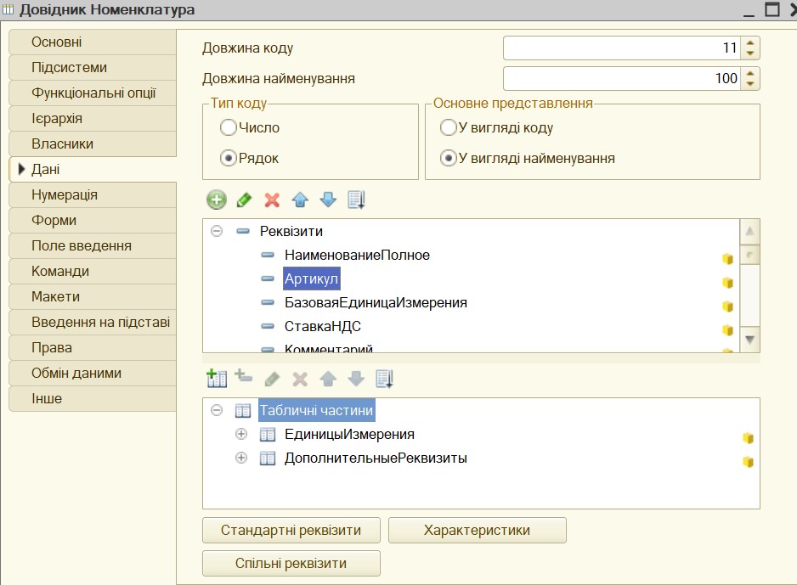
Task: Click the attributes list scrollbar thumb
Action: coord(749,255)
